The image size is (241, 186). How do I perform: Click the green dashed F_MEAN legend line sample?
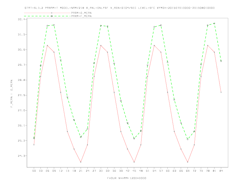(47, 16)
